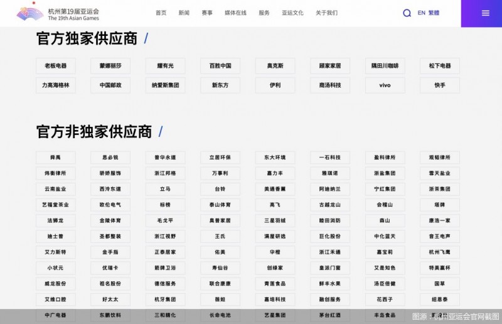Select the 快手 supplier box

439,85
